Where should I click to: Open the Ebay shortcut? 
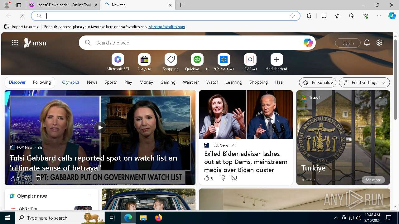click(x=144, y=62)
